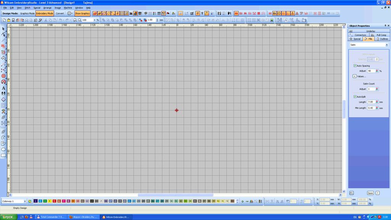Click the Open design folder icon

tap(9, 20)
